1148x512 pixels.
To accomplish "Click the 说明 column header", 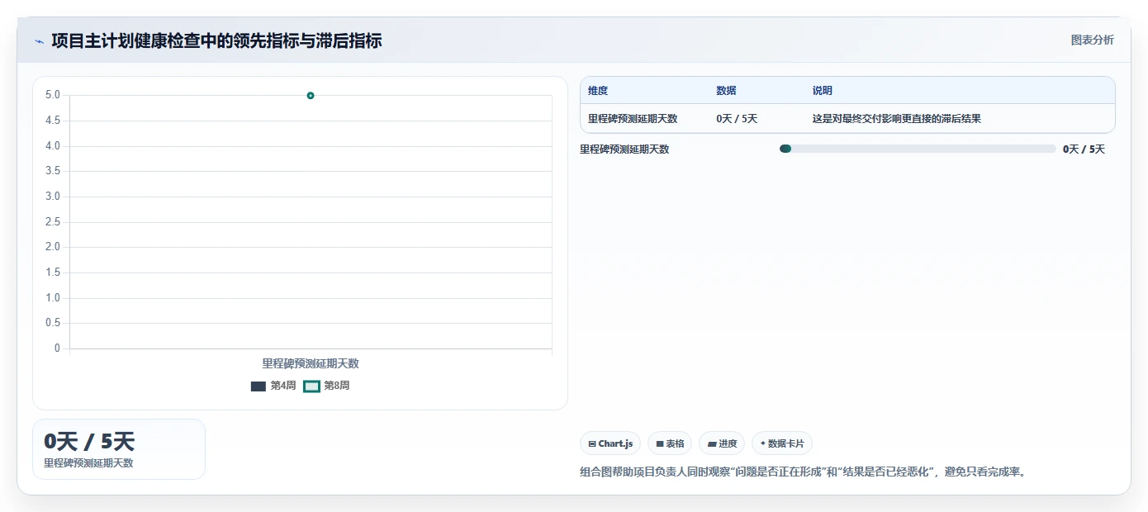I will click(x=823, y=91).
